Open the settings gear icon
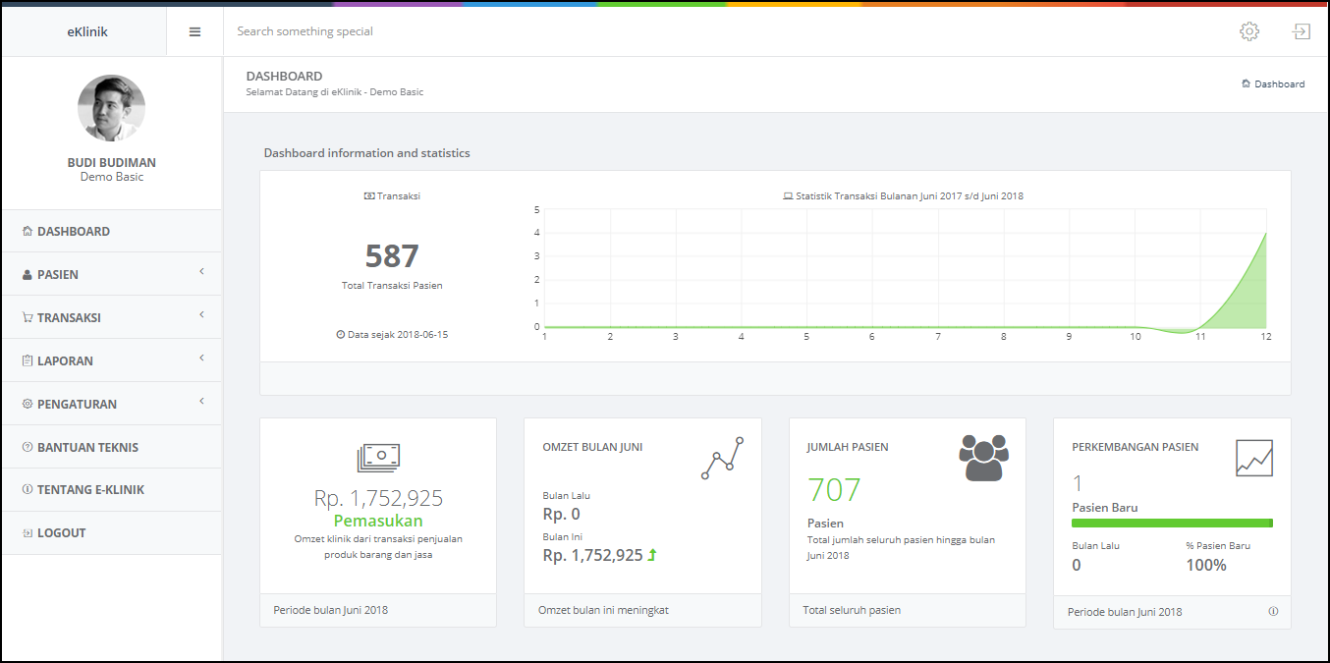The height and width of the screenshot is (663, 1330). coord(1249,31)
